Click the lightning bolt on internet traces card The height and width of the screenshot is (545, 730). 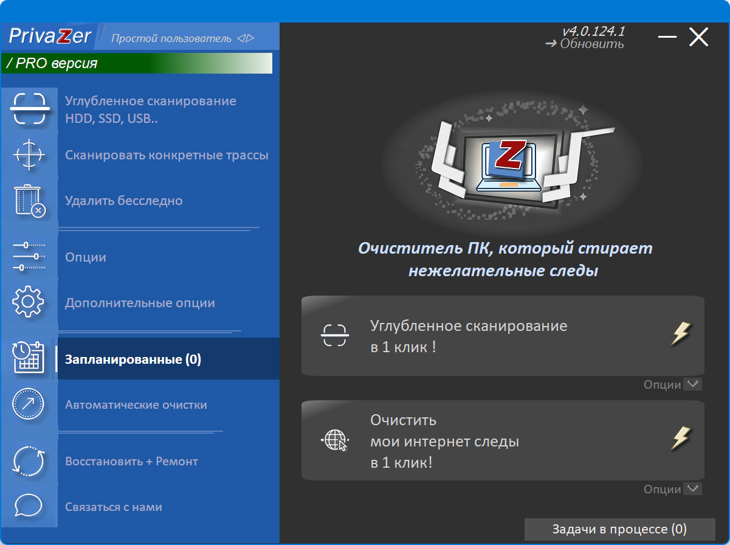[681, 437]
